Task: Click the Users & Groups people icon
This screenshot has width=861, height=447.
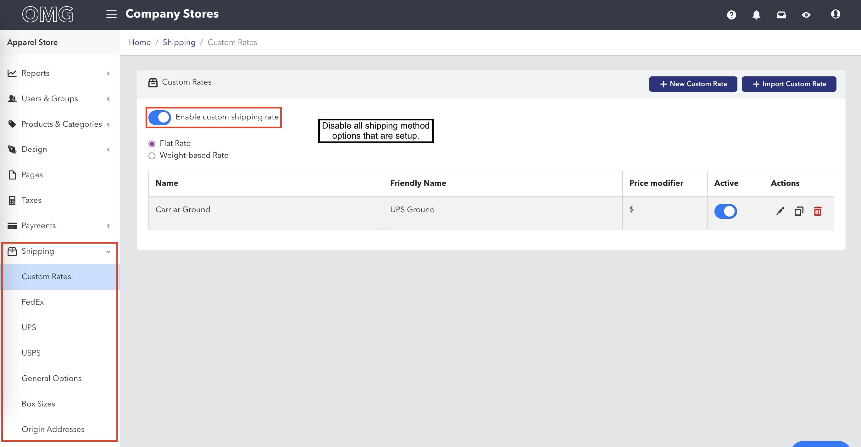Action: coord(12,99)
